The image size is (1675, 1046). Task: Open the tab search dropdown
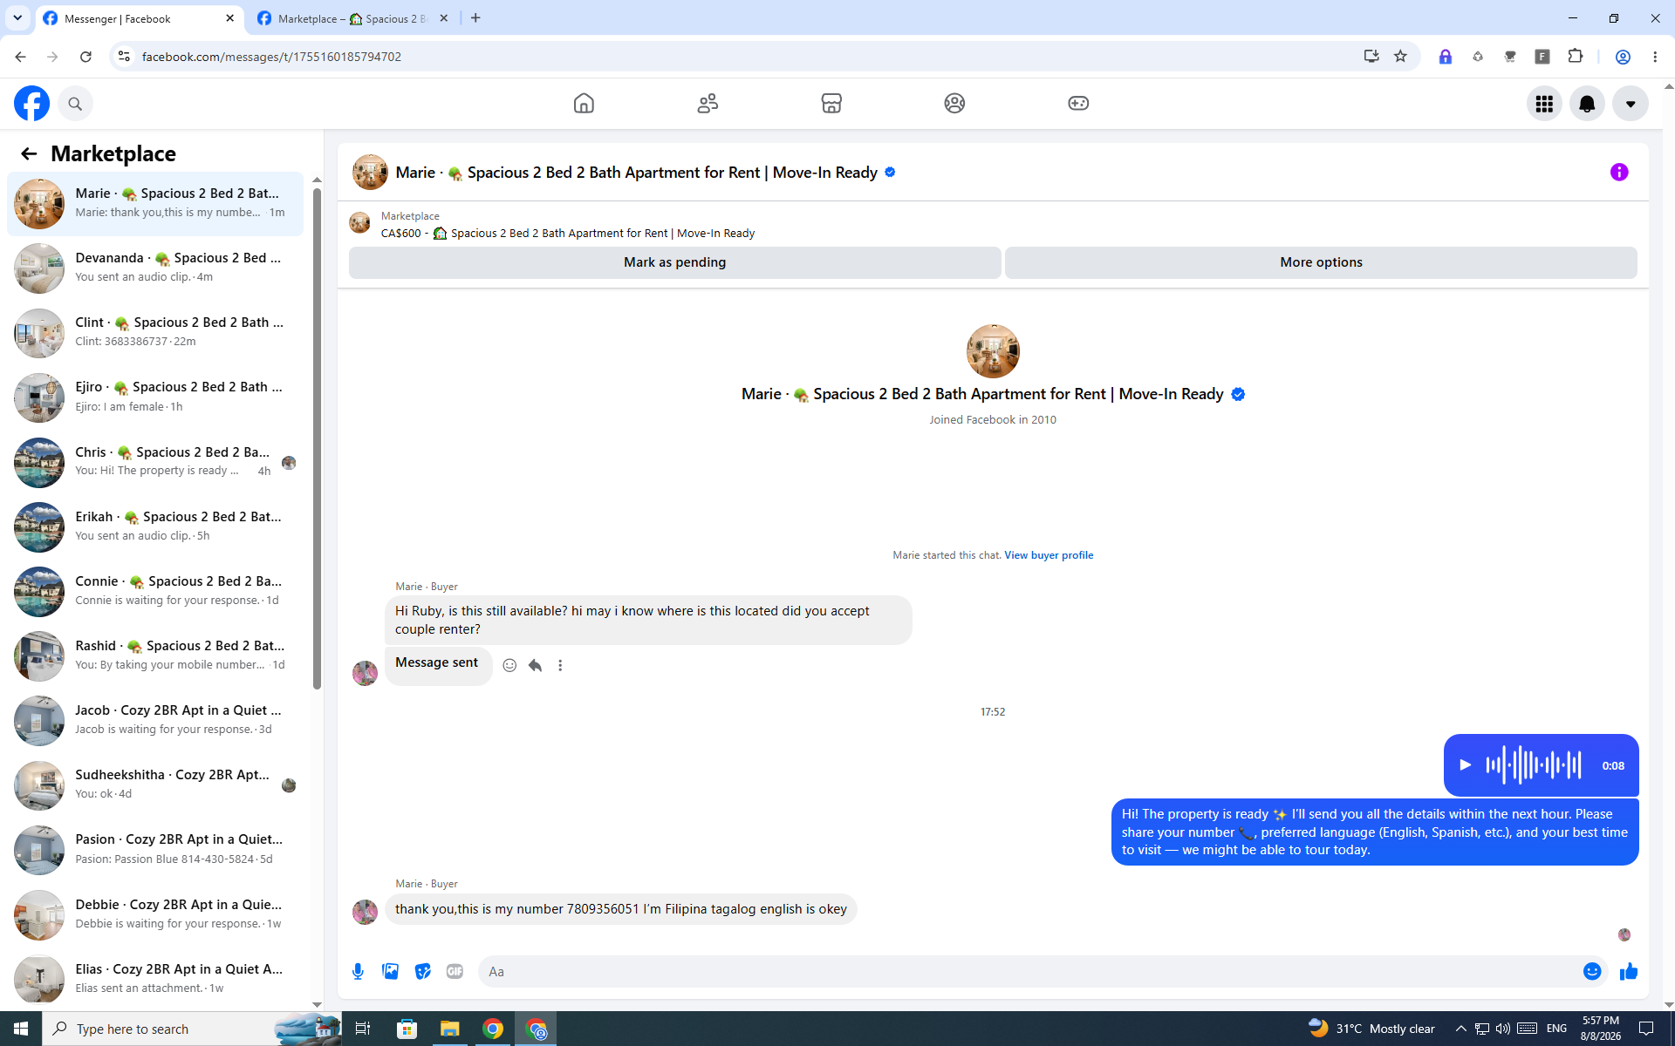[x=17, y=18]
